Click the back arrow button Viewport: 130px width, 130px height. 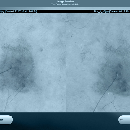click(x=124, y=120)
